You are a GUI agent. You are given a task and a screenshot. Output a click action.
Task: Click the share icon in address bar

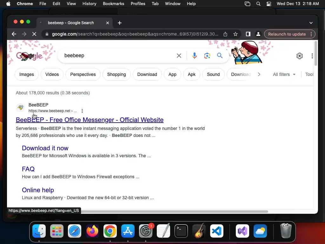[x=225, y=34]
